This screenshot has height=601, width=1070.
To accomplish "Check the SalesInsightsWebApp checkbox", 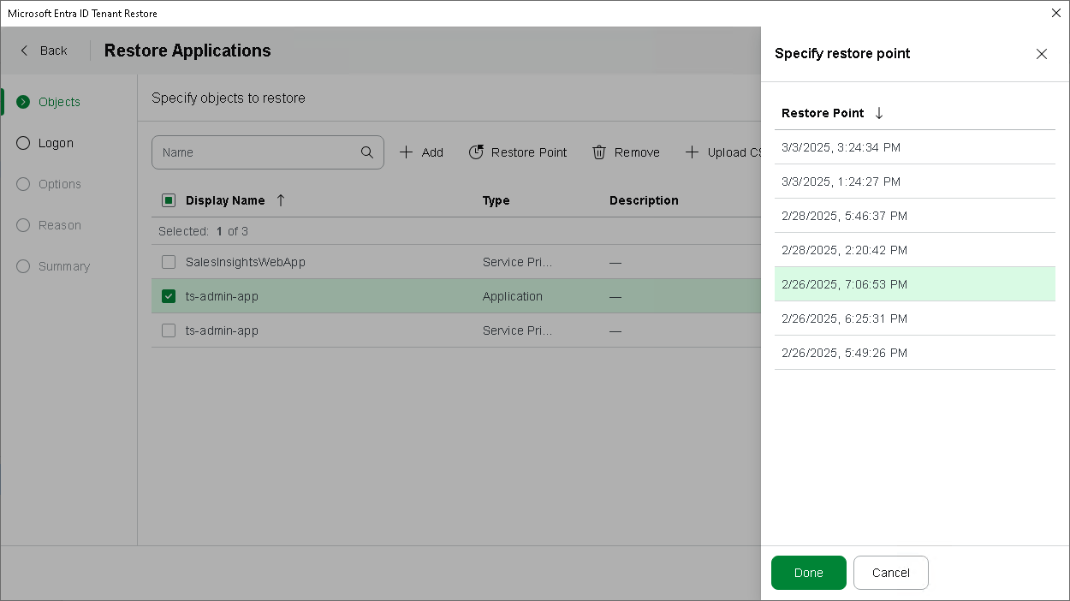I will click(169, 262).
